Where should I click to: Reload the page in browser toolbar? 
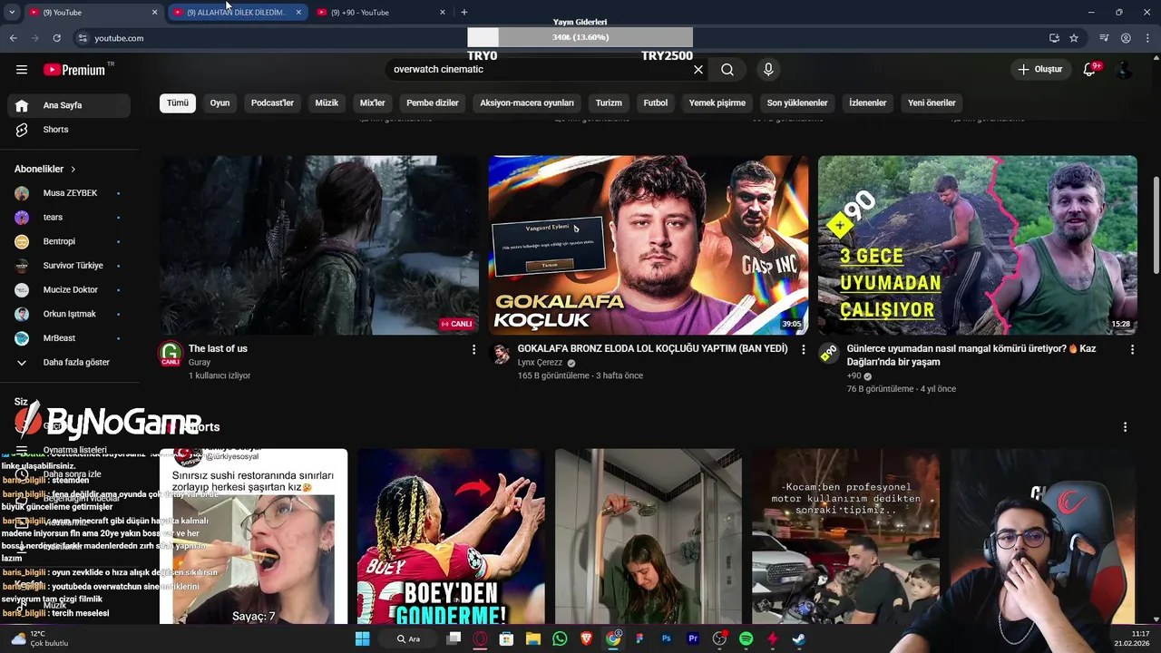pos(56,38)
